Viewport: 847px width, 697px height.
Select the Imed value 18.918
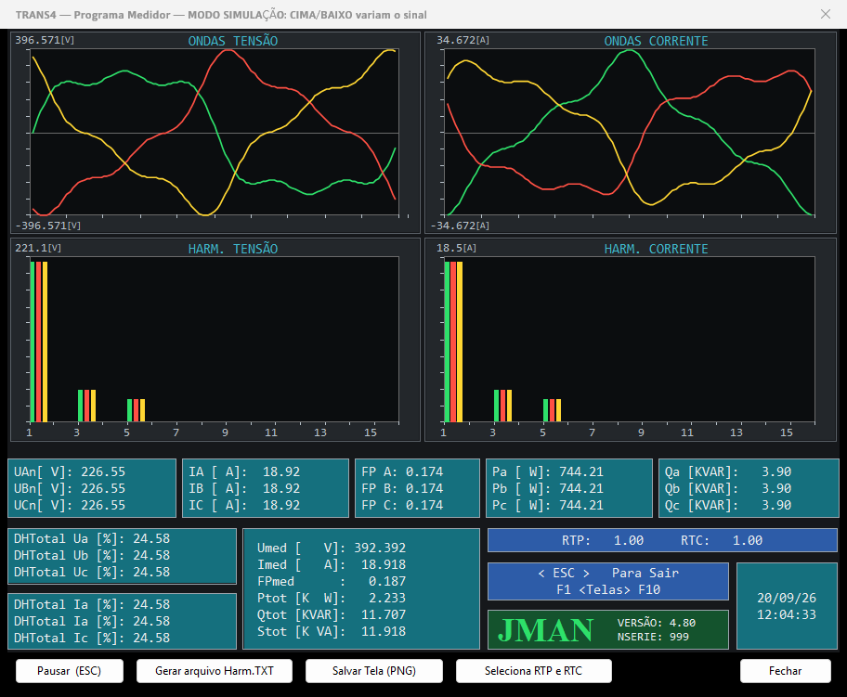click(x=384, y=564)
